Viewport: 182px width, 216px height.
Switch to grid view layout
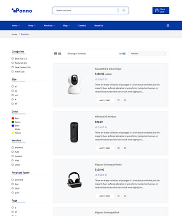(x=56, y=54)
